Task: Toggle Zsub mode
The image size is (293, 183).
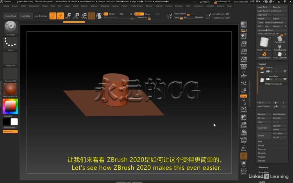Action: tap(148, 14)
